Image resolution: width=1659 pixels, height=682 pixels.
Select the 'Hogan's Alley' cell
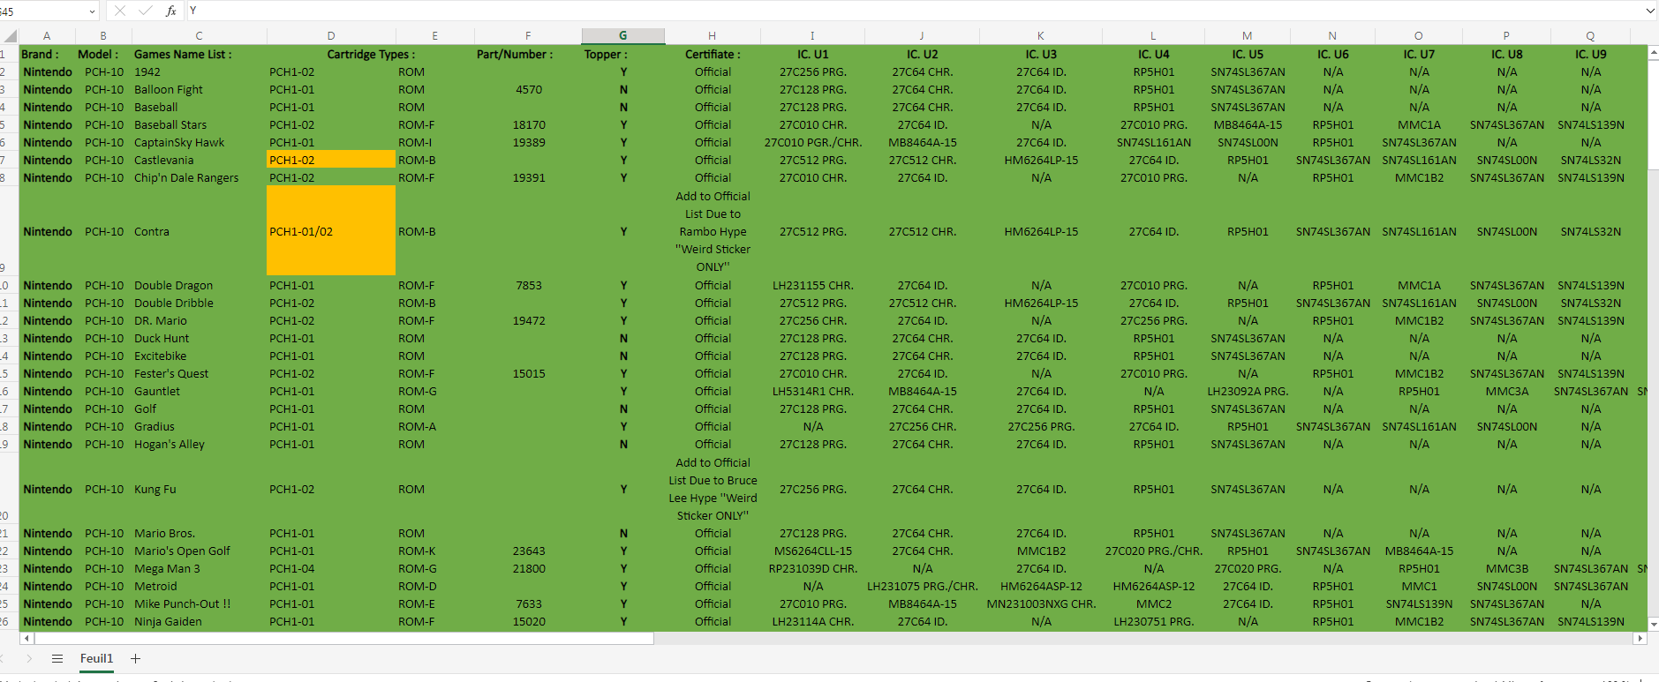tap(200, 444)
